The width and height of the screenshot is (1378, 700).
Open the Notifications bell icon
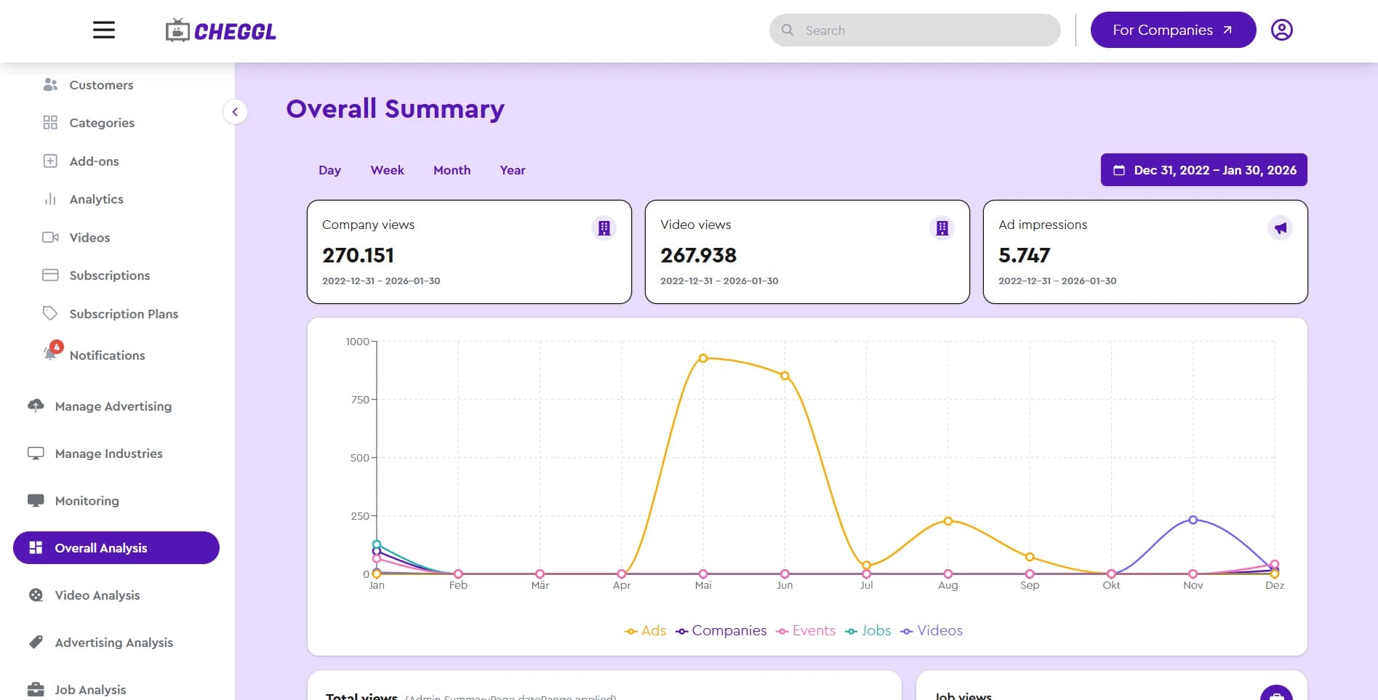(x=51, y=353)
